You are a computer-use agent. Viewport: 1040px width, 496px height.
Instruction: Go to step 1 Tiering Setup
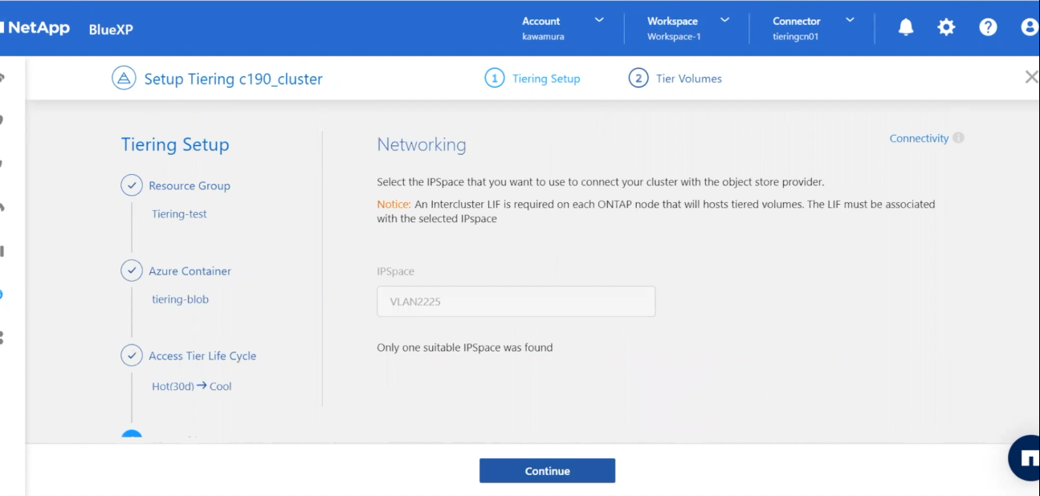[532, 79]
